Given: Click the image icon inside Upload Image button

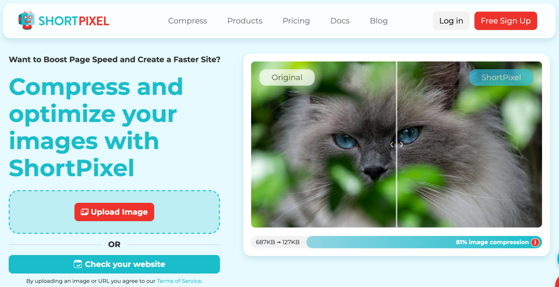Looking at the screenshot, I should pyautogui.click(x=85, y=212).
